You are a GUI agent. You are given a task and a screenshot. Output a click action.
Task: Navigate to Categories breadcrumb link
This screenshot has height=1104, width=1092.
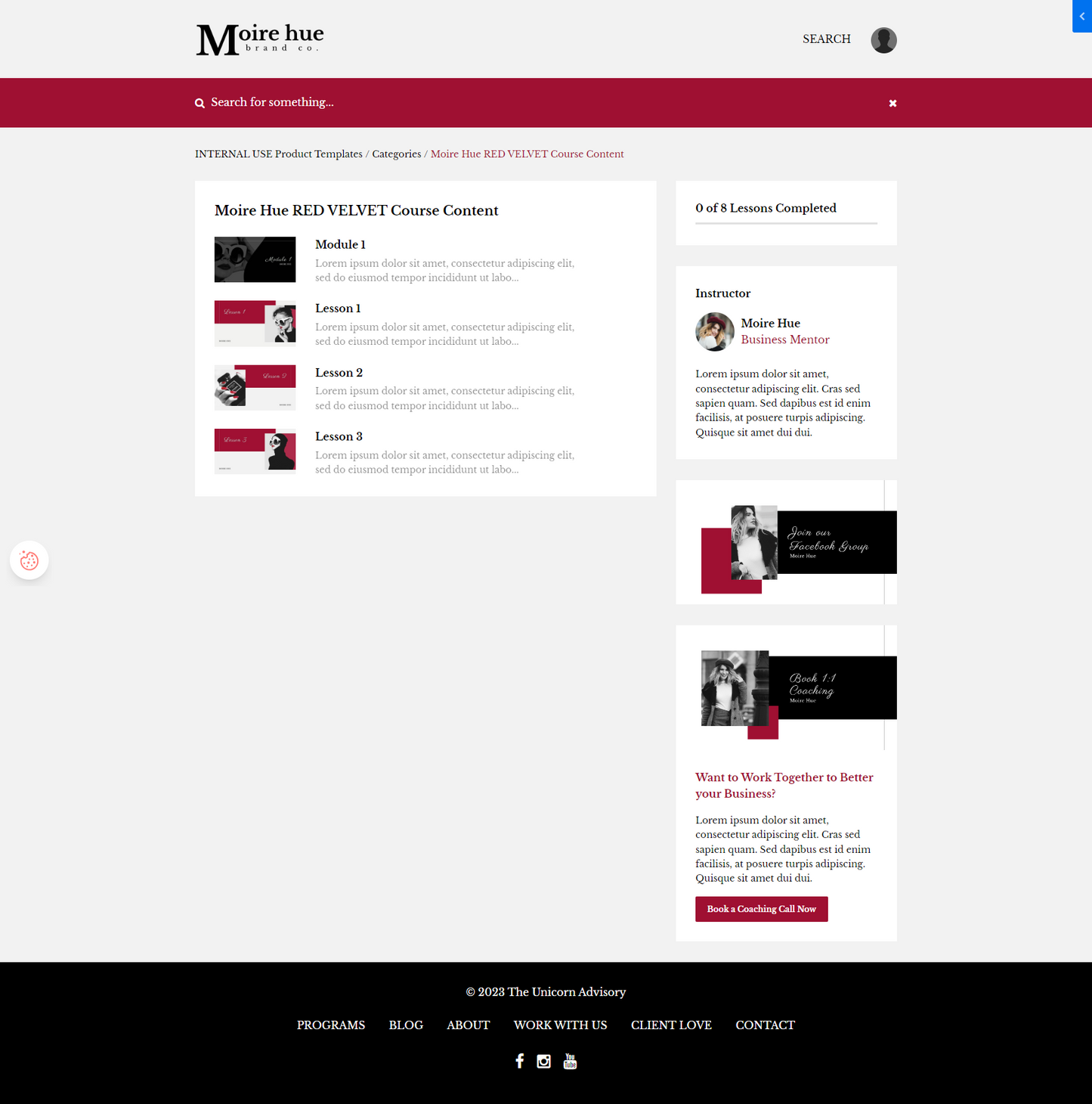(396, 154)
